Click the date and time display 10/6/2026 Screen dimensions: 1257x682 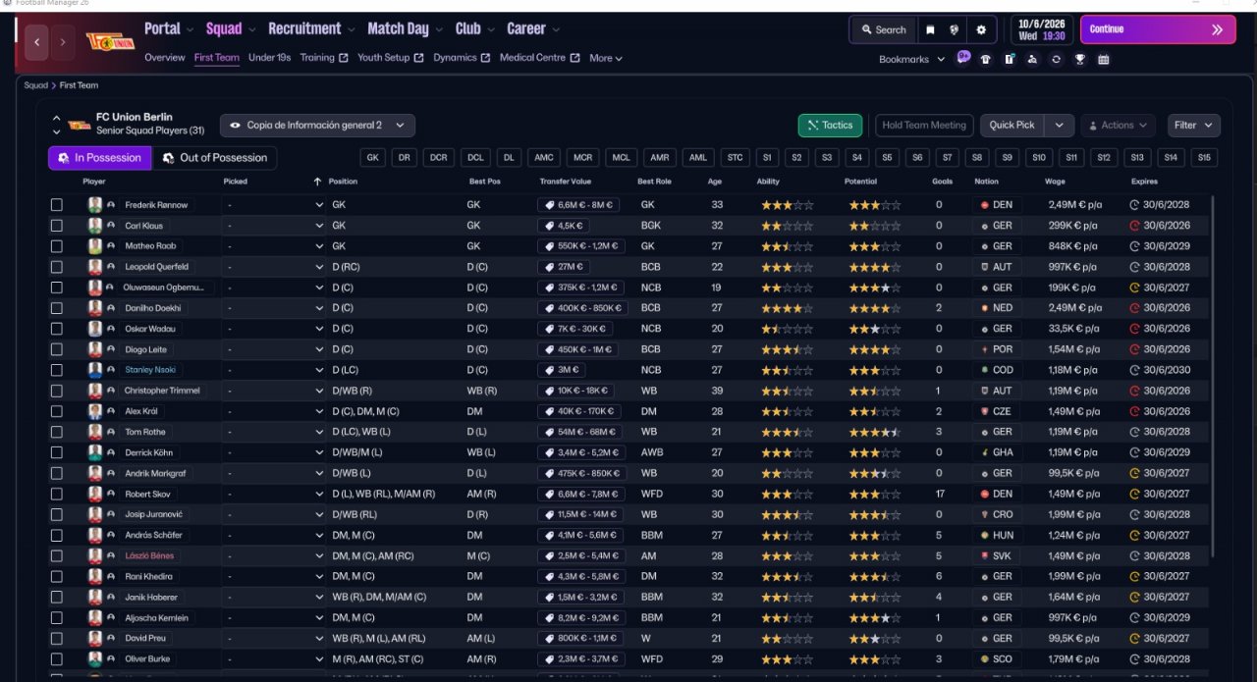(1042, 29)
